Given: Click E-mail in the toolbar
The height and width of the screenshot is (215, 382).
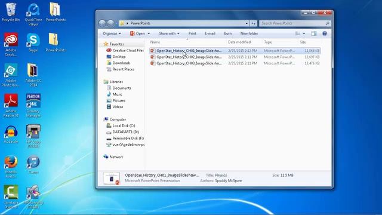Looking at the screenshot, I should click(210, 33).
